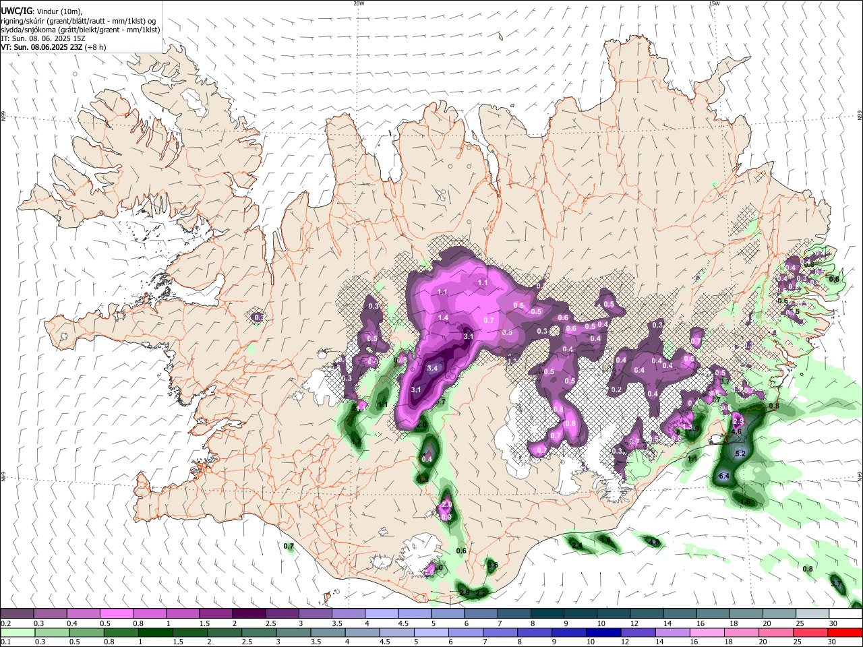
Task: Click the 15W longitude label at top
Action: [x=714, y=3]
